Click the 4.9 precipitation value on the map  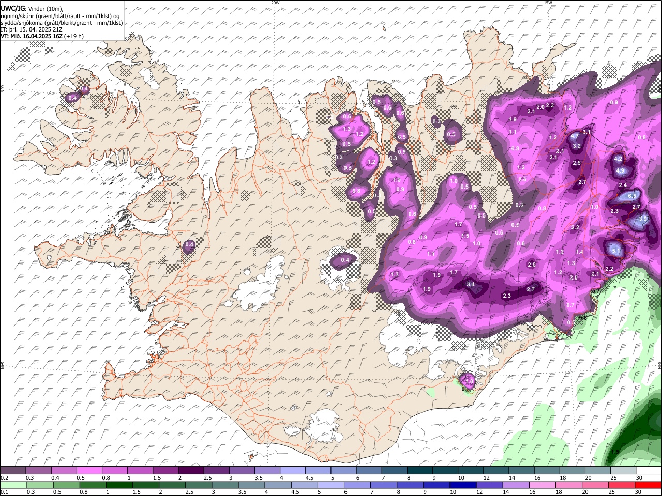(x=621, y=171)
